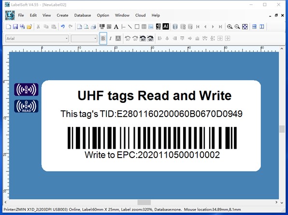Open the page setup icon
Viewport: 288px width, 215px height.
coord(79,27)
